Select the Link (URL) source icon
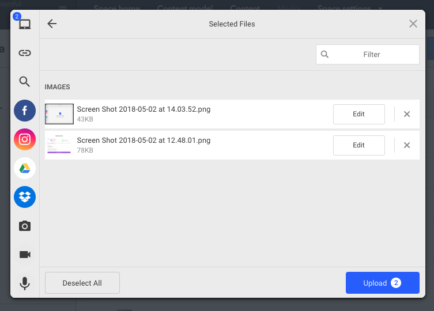Screen dimensions: 434x311 [25, 53]
